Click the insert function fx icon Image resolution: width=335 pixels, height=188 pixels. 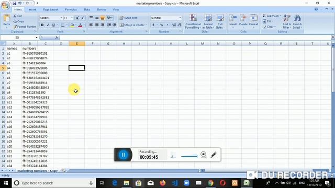point(57,38)
